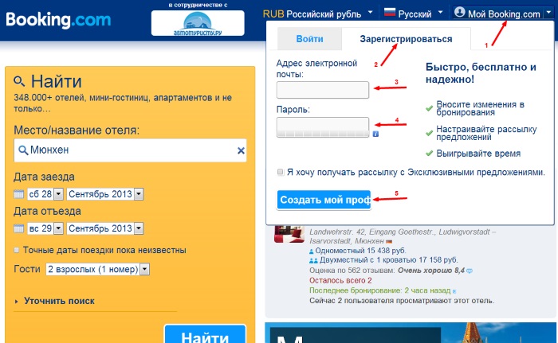Open the check-out day dropdown вс 29
This screenshot has height=343, width=558.
pyautogui.click(x=45, y=228)
